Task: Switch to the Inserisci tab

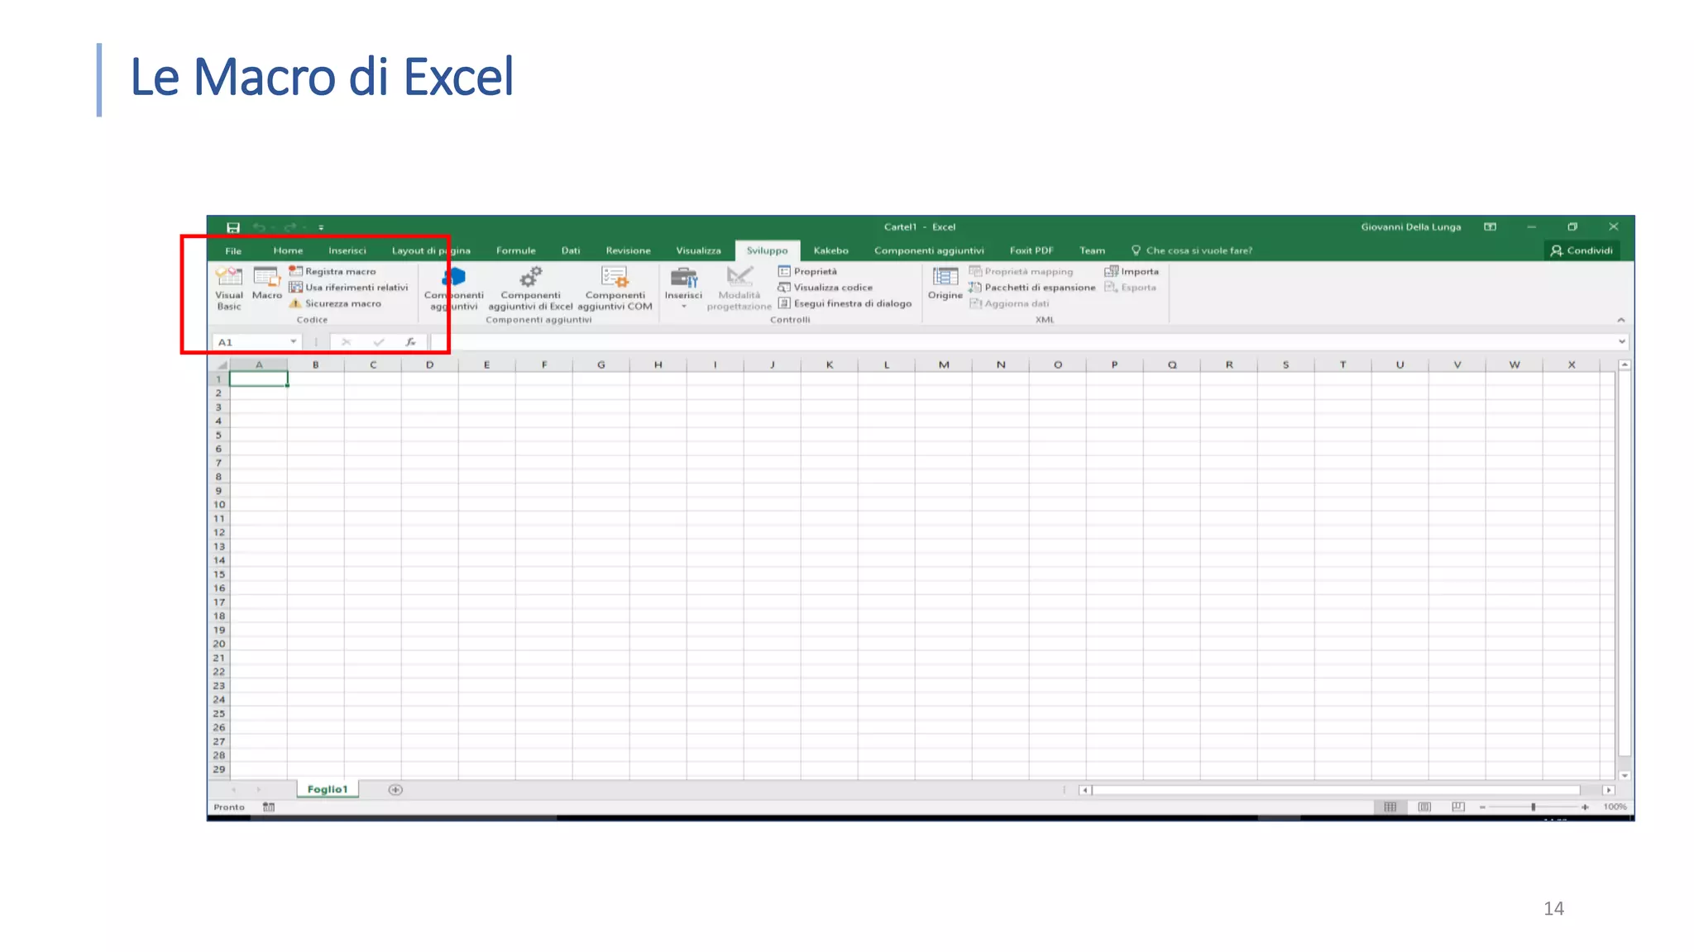Action: pos(347,250)
